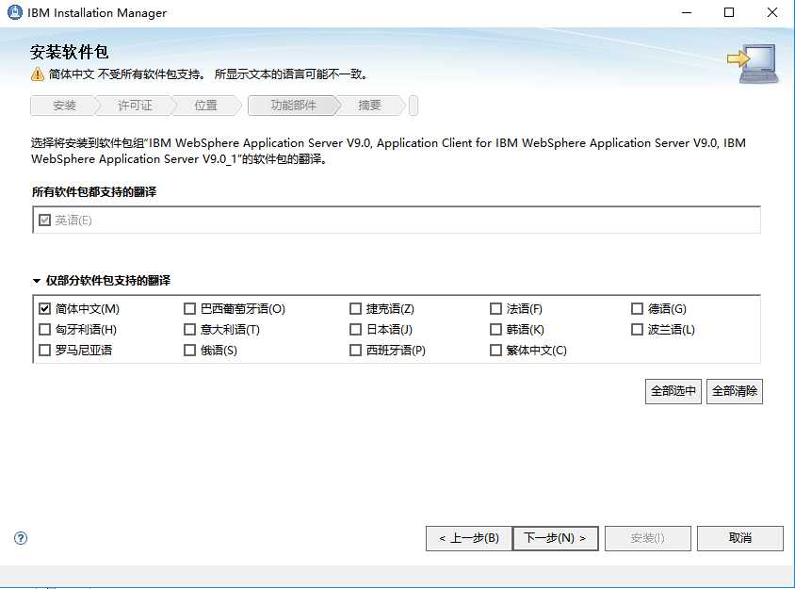Click the package group description paragraph
This screenshot has width=795, height=589.
pyautogui.click(x=388, y=151)
